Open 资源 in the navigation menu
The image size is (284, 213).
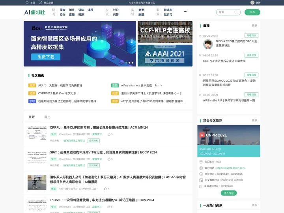pyautogui.click(x=81, y=15)
